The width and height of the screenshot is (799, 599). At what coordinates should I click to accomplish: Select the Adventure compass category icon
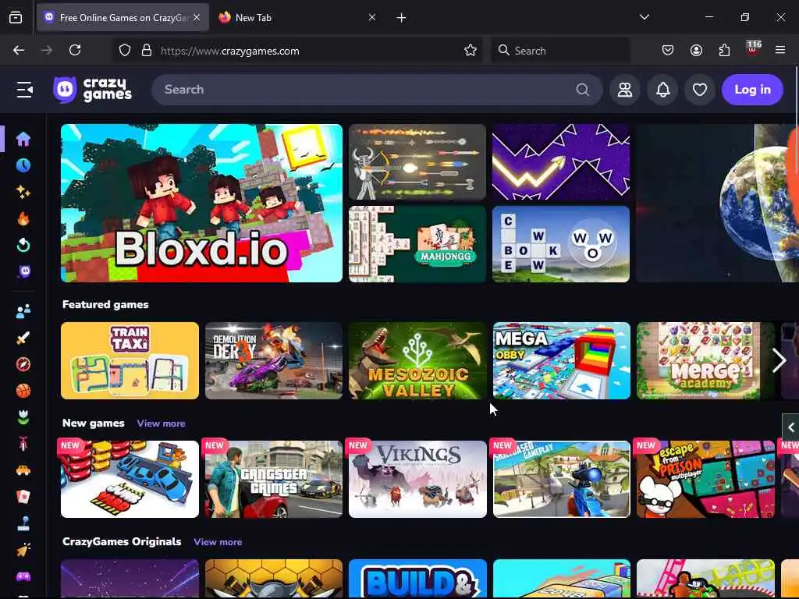[x=23, y=364]
